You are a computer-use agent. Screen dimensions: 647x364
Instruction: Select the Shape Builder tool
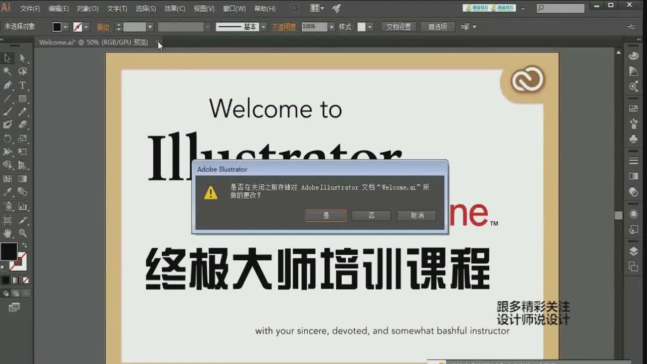8,165
